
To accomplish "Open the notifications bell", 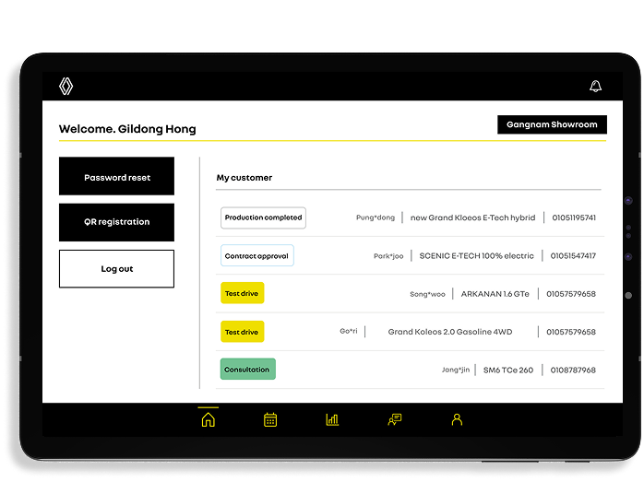I will pos(595,87).
